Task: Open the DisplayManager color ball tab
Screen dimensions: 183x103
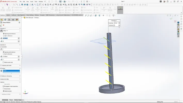Action: (x=17, y=20)
